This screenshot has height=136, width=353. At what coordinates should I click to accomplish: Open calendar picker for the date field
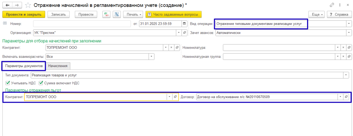pos(184,24)
